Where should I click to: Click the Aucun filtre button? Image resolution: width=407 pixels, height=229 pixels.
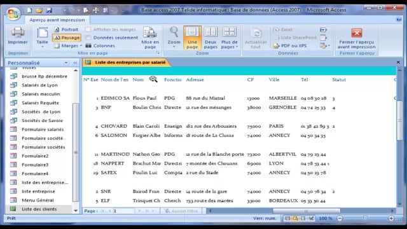(x=181, y=211)
